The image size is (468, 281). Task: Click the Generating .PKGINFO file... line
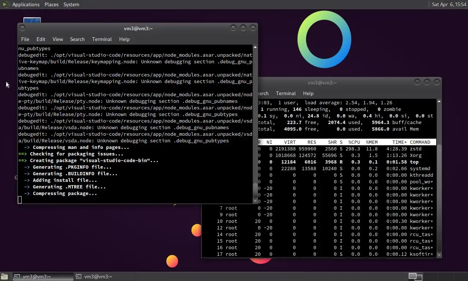click(68, 167)
